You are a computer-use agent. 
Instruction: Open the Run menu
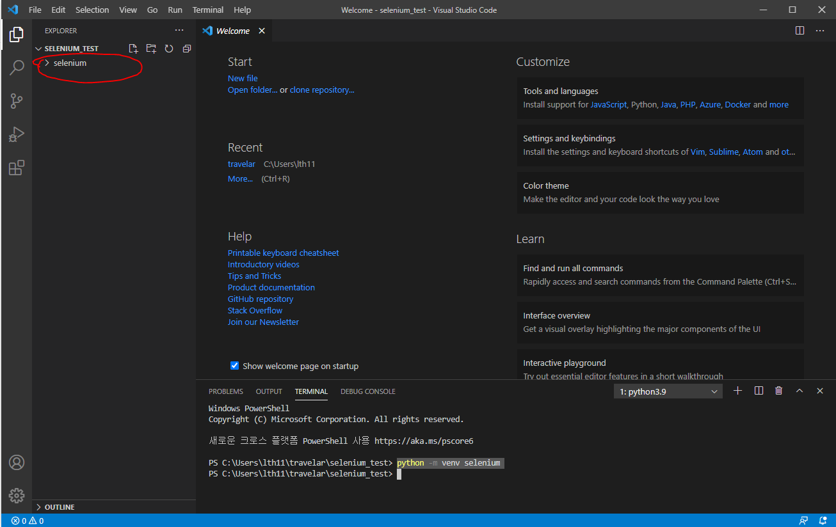175,10
